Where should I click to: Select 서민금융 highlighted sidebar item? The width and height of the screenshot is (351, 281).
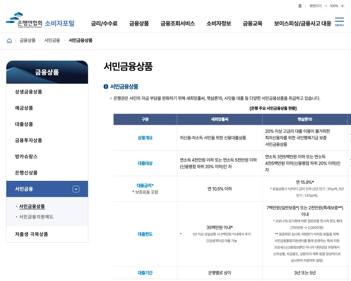pyautogui.click(x=47, y=189)
